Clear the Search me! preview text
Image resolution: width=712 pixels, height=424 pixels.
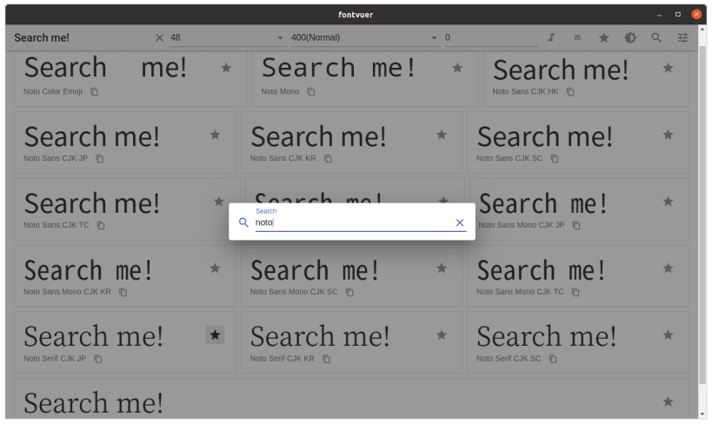[x=159, y=37]
